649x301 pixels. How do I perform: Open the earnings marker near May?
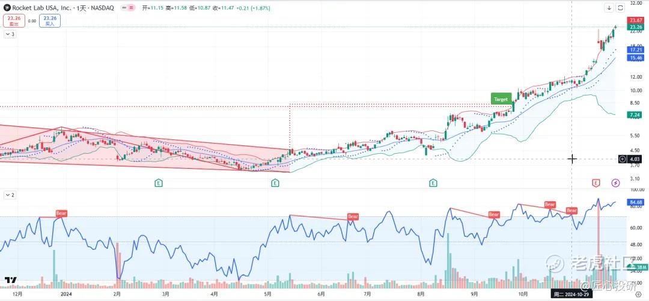pyautogui.click(x=275, y=182)
